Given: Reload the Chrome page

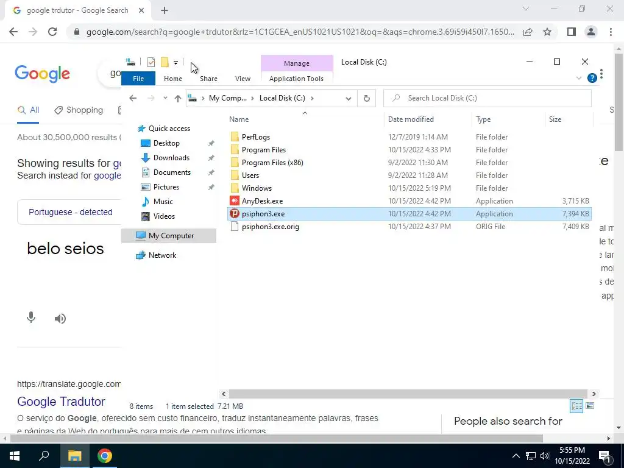Looking at the screenshot, I should coord(52,32).
